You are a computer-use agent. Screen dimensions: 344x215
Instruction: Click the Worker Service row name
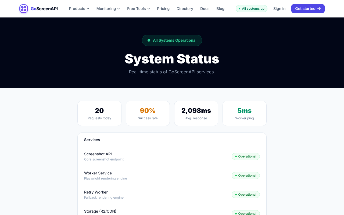point(98,173)
